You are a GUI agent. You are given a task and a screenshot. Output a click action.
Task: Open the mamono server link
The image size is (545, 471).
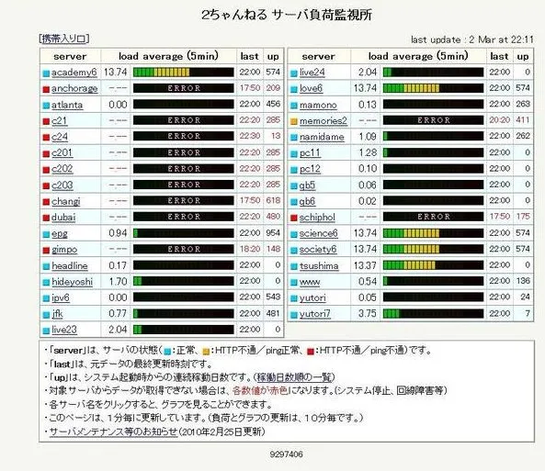pos(318,105)
